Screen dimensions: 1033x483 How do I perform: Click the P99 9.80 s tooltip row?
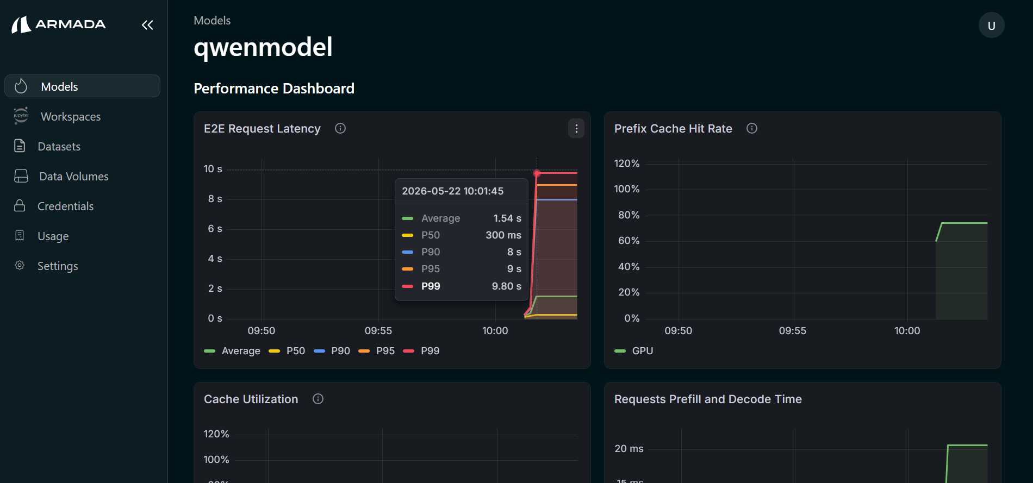(462, 286)
